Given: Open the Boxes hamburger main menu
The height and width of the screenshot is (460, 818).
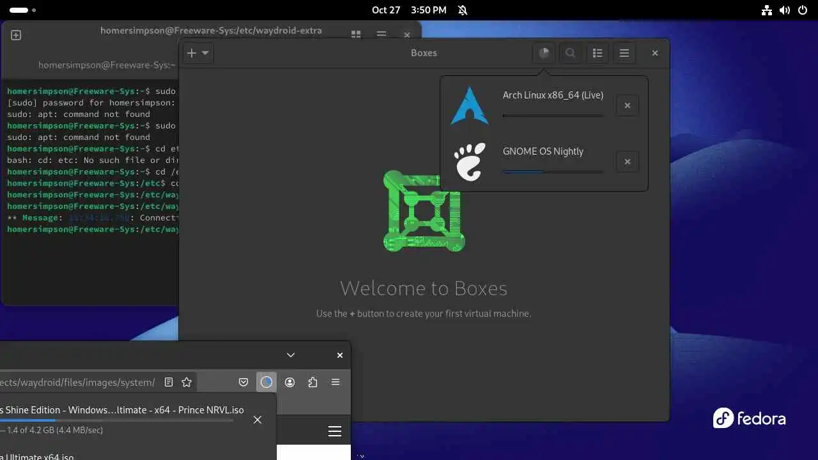Looking at the screenshot, I should 624,53.
